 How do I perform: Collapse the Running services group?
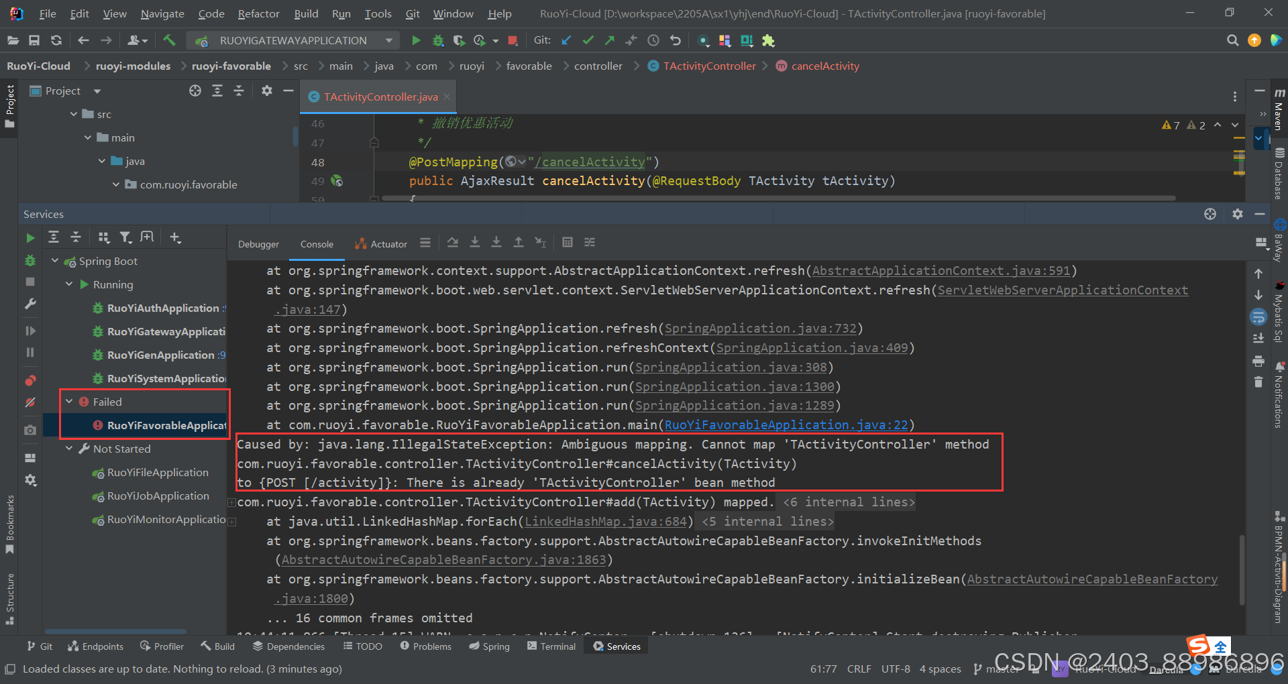pos(69,284)
